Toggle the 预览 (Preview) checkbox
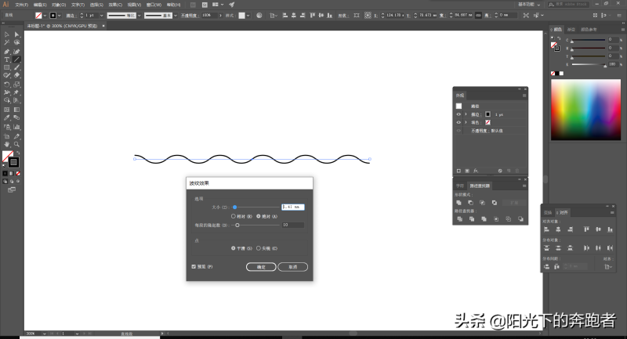Screen dimensions: 627x339 point(194,266)
